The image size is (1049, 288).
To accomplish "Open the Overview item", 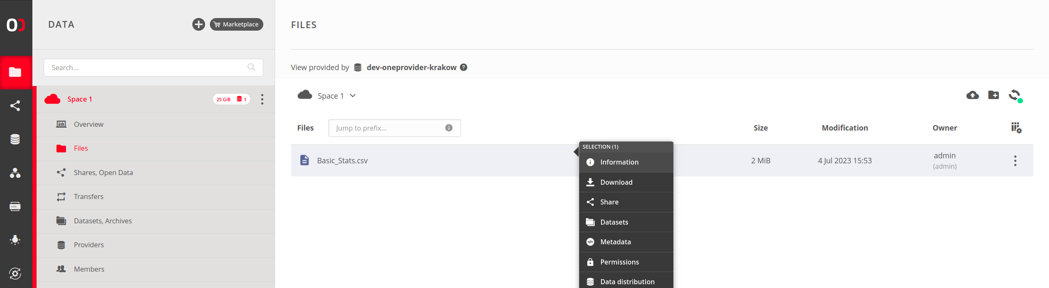I will click(x=156, y=124).
